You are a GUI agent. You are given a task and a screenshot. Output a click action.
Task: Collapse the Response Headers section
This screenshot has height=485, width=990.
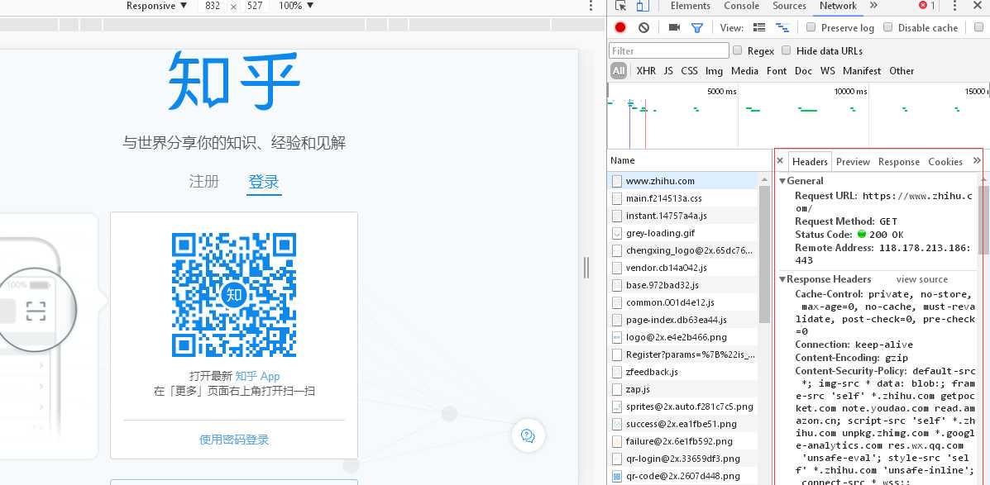(x=783, y=279)
